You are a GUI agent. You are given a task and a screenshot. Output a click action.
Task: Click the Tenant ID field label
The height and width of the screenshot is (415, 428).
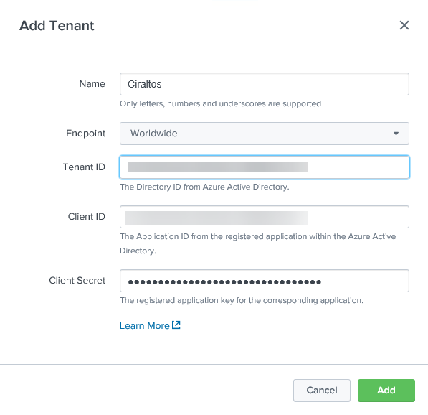pyautogui.click(x=84, y=167)
